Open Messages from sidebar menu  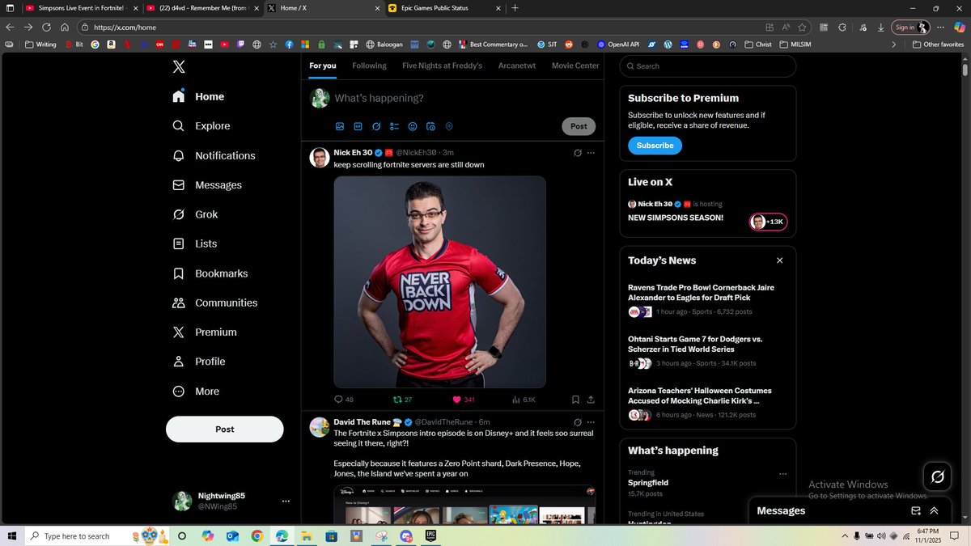(207, 185)
